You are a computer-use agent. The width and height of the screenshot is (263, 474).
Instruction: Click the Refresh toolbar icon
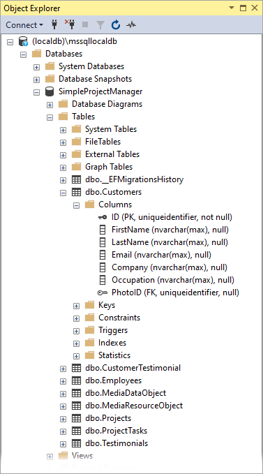click(x=116, y=25)
